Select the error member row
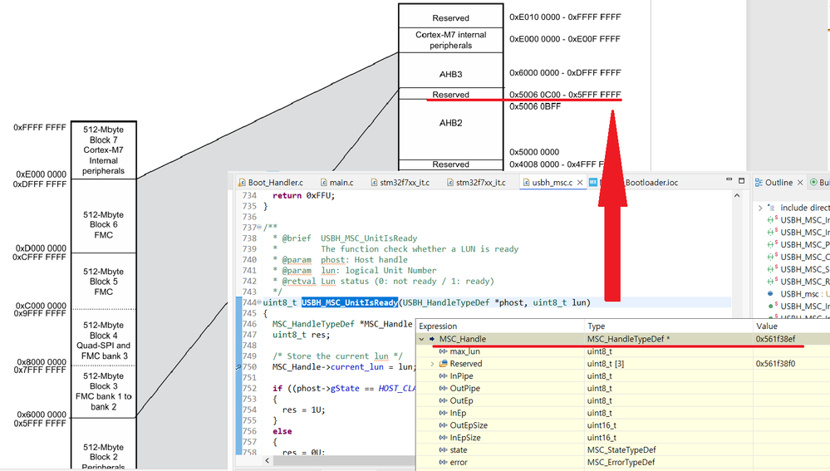The width and height of the screenshot is (830, 471). pyautogui.click(x=623, y=463)
